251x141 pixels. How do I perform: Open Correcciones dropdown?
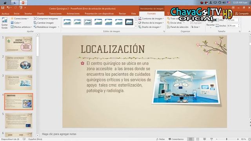(x=20, y=18)
